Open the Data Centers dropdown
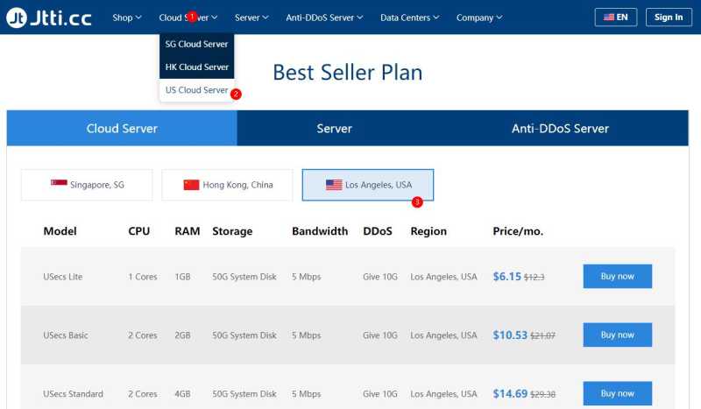Viewport: 701px width, 409px height. coord(410,18)
